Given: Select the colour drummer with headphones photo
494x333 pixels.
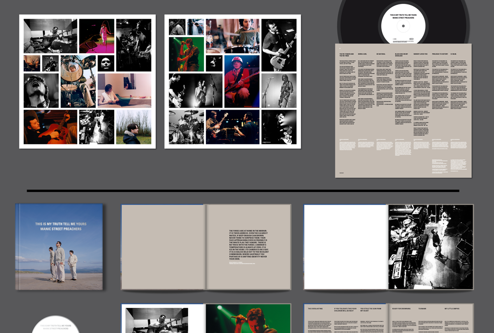Looking at the screenshot, I should [x=233, y=36].
